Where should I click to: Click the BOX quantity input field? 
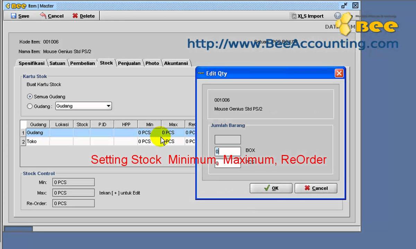(x=228, y=151)
